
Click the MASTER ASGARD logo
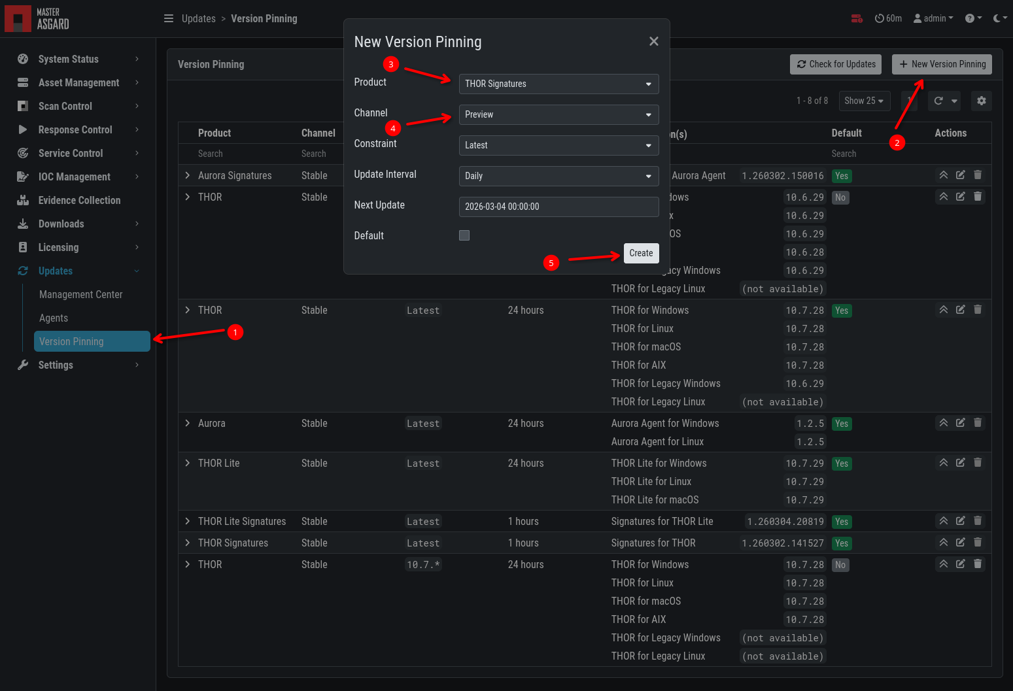[37, 18]
